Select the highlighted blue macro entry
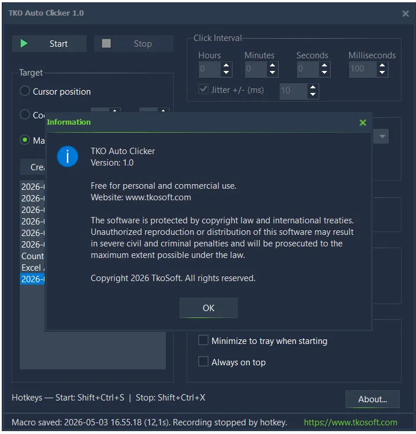 pyautogui.click(x=32, y=279)
